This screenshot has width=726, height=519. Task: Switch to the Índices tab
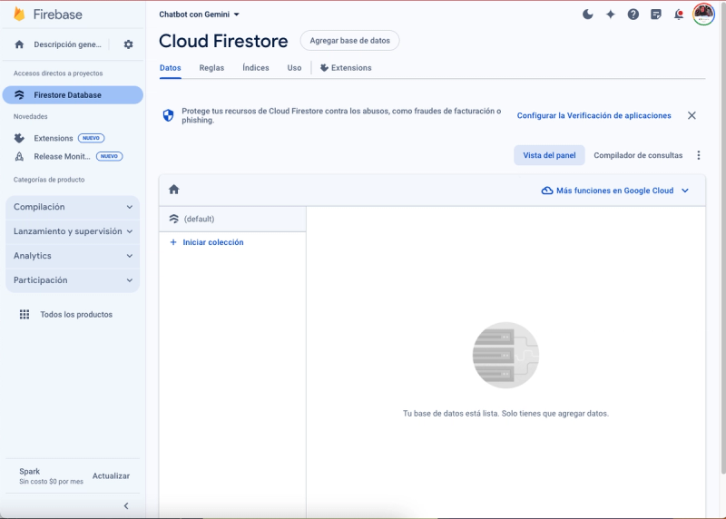256,67
